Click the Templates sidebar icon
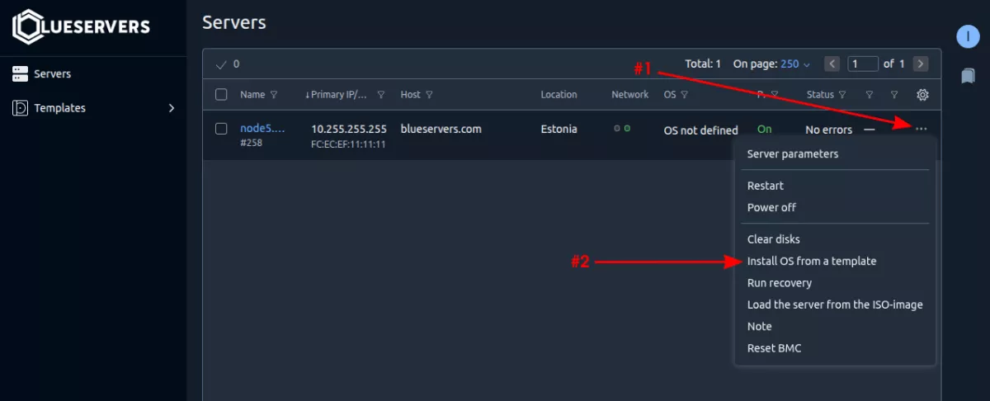The image size is (990, 401). click(20, 108)
